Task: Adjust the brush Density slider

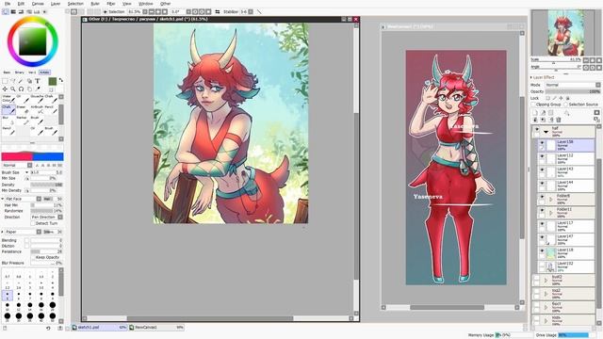Action: coord(46,185)
